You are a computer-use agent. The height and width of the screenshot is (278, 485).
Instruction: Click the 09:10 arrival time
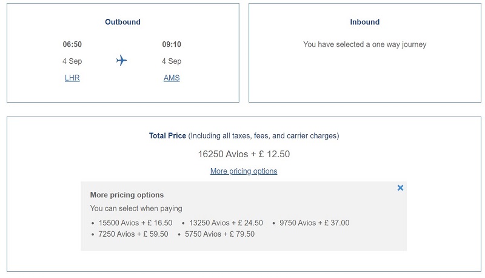[x=172, y=44]
